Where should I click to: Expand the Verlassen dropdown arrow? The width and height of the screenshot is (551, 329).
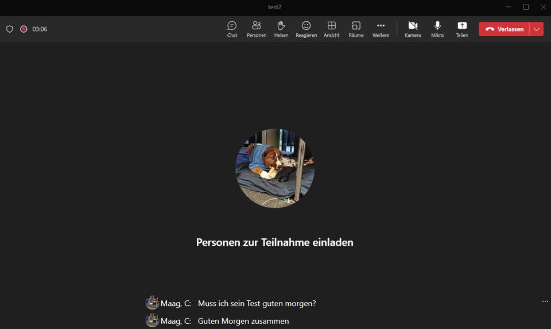click(x=536, y=29)
